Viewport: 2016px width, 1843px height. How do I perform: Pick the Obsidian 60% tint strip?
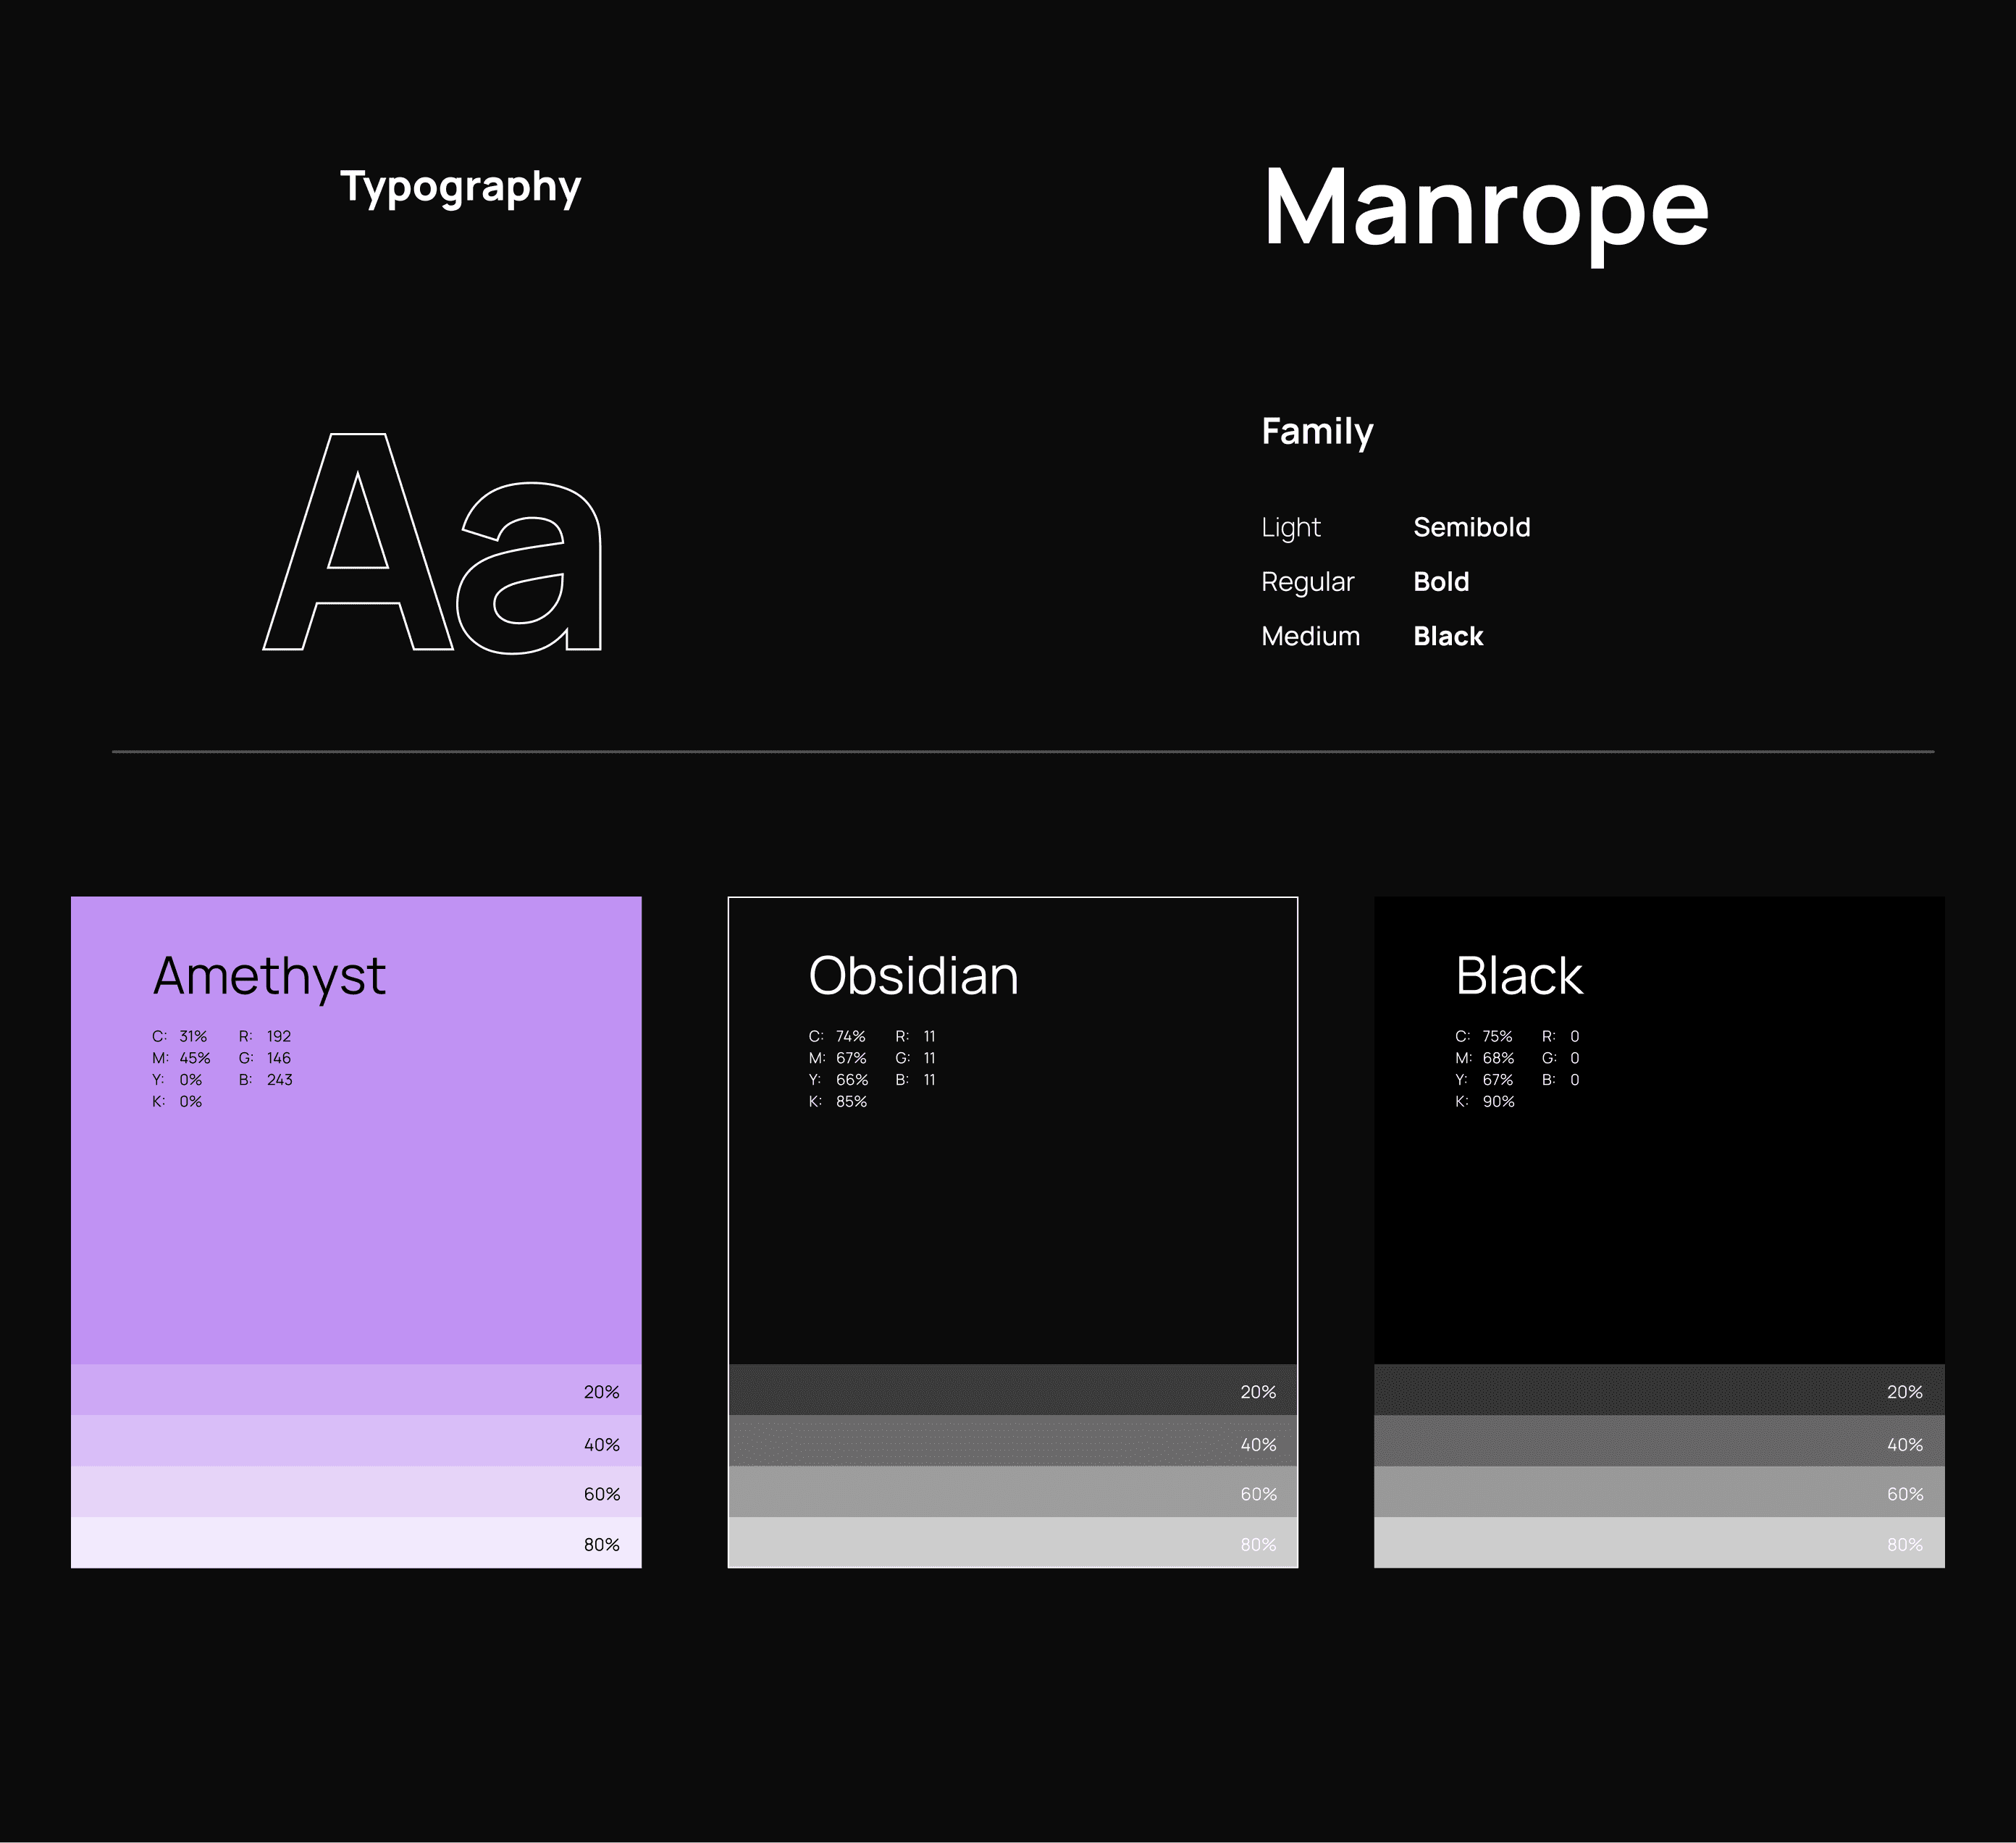1013,1492
